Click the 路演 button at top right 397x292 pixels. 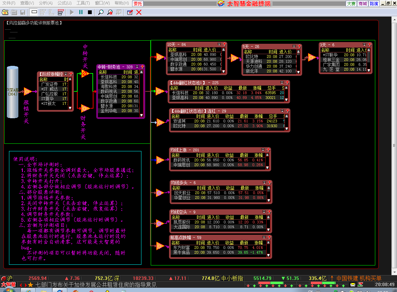point(374,3)
